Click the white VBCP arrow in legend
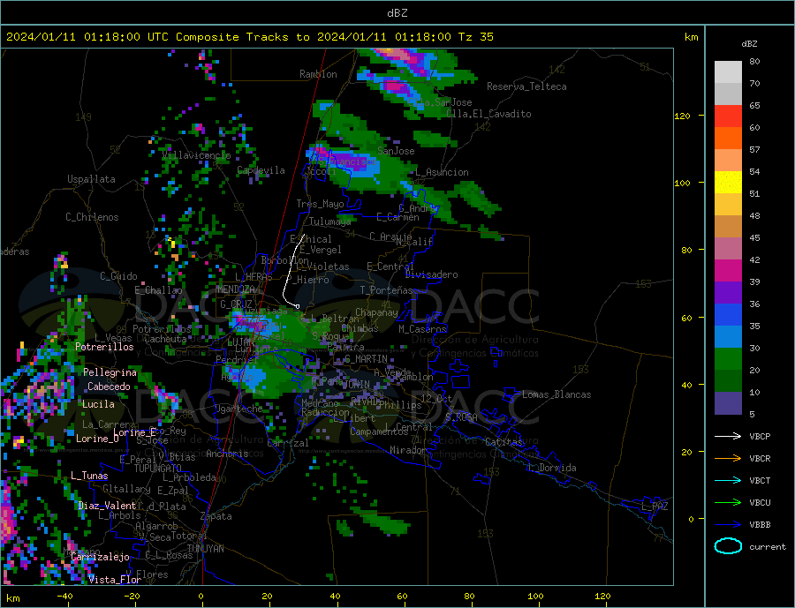Image resolution: width=795 pixels, height=608 pixels. (x=728, y=436)
